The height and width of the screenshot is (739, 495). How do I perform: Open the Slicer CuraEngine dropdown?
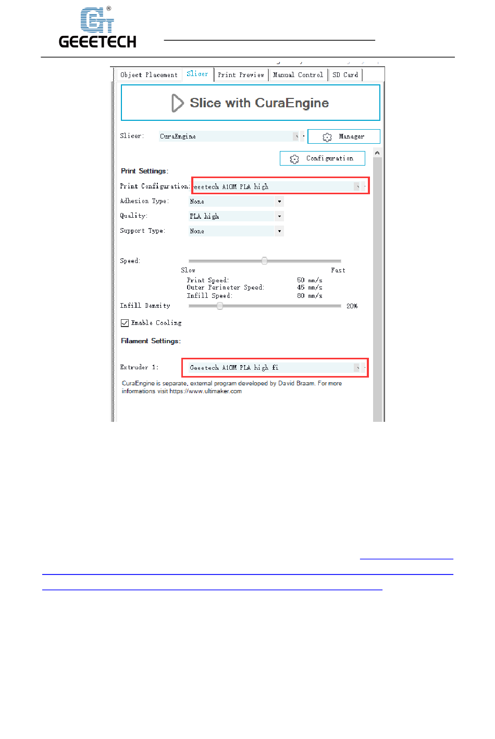(x=230, y=136)
